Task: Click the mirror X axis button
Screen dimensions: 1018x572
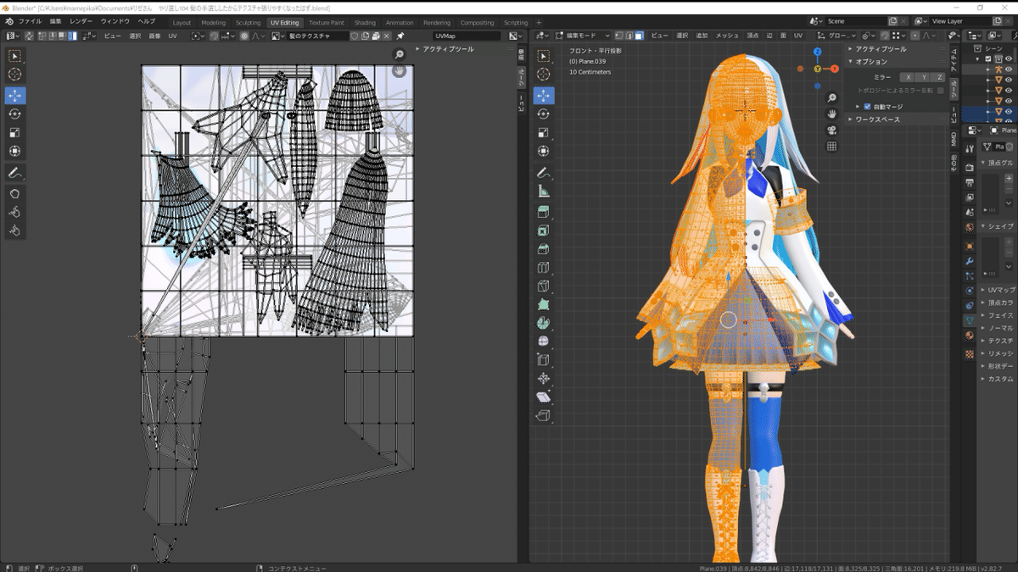Action: pos(908,77)
